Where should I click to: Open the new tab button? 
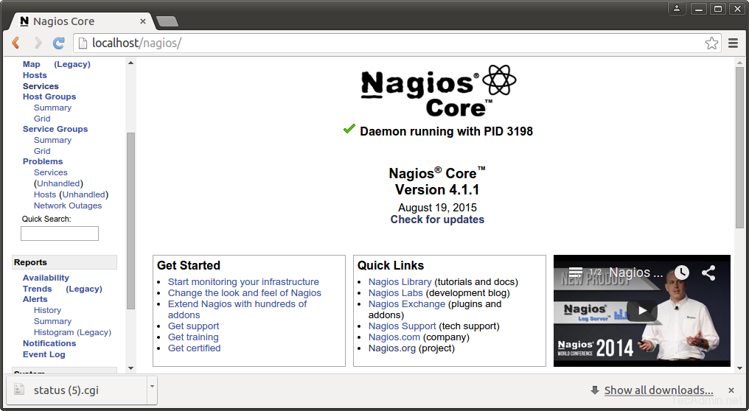(167, 21)
